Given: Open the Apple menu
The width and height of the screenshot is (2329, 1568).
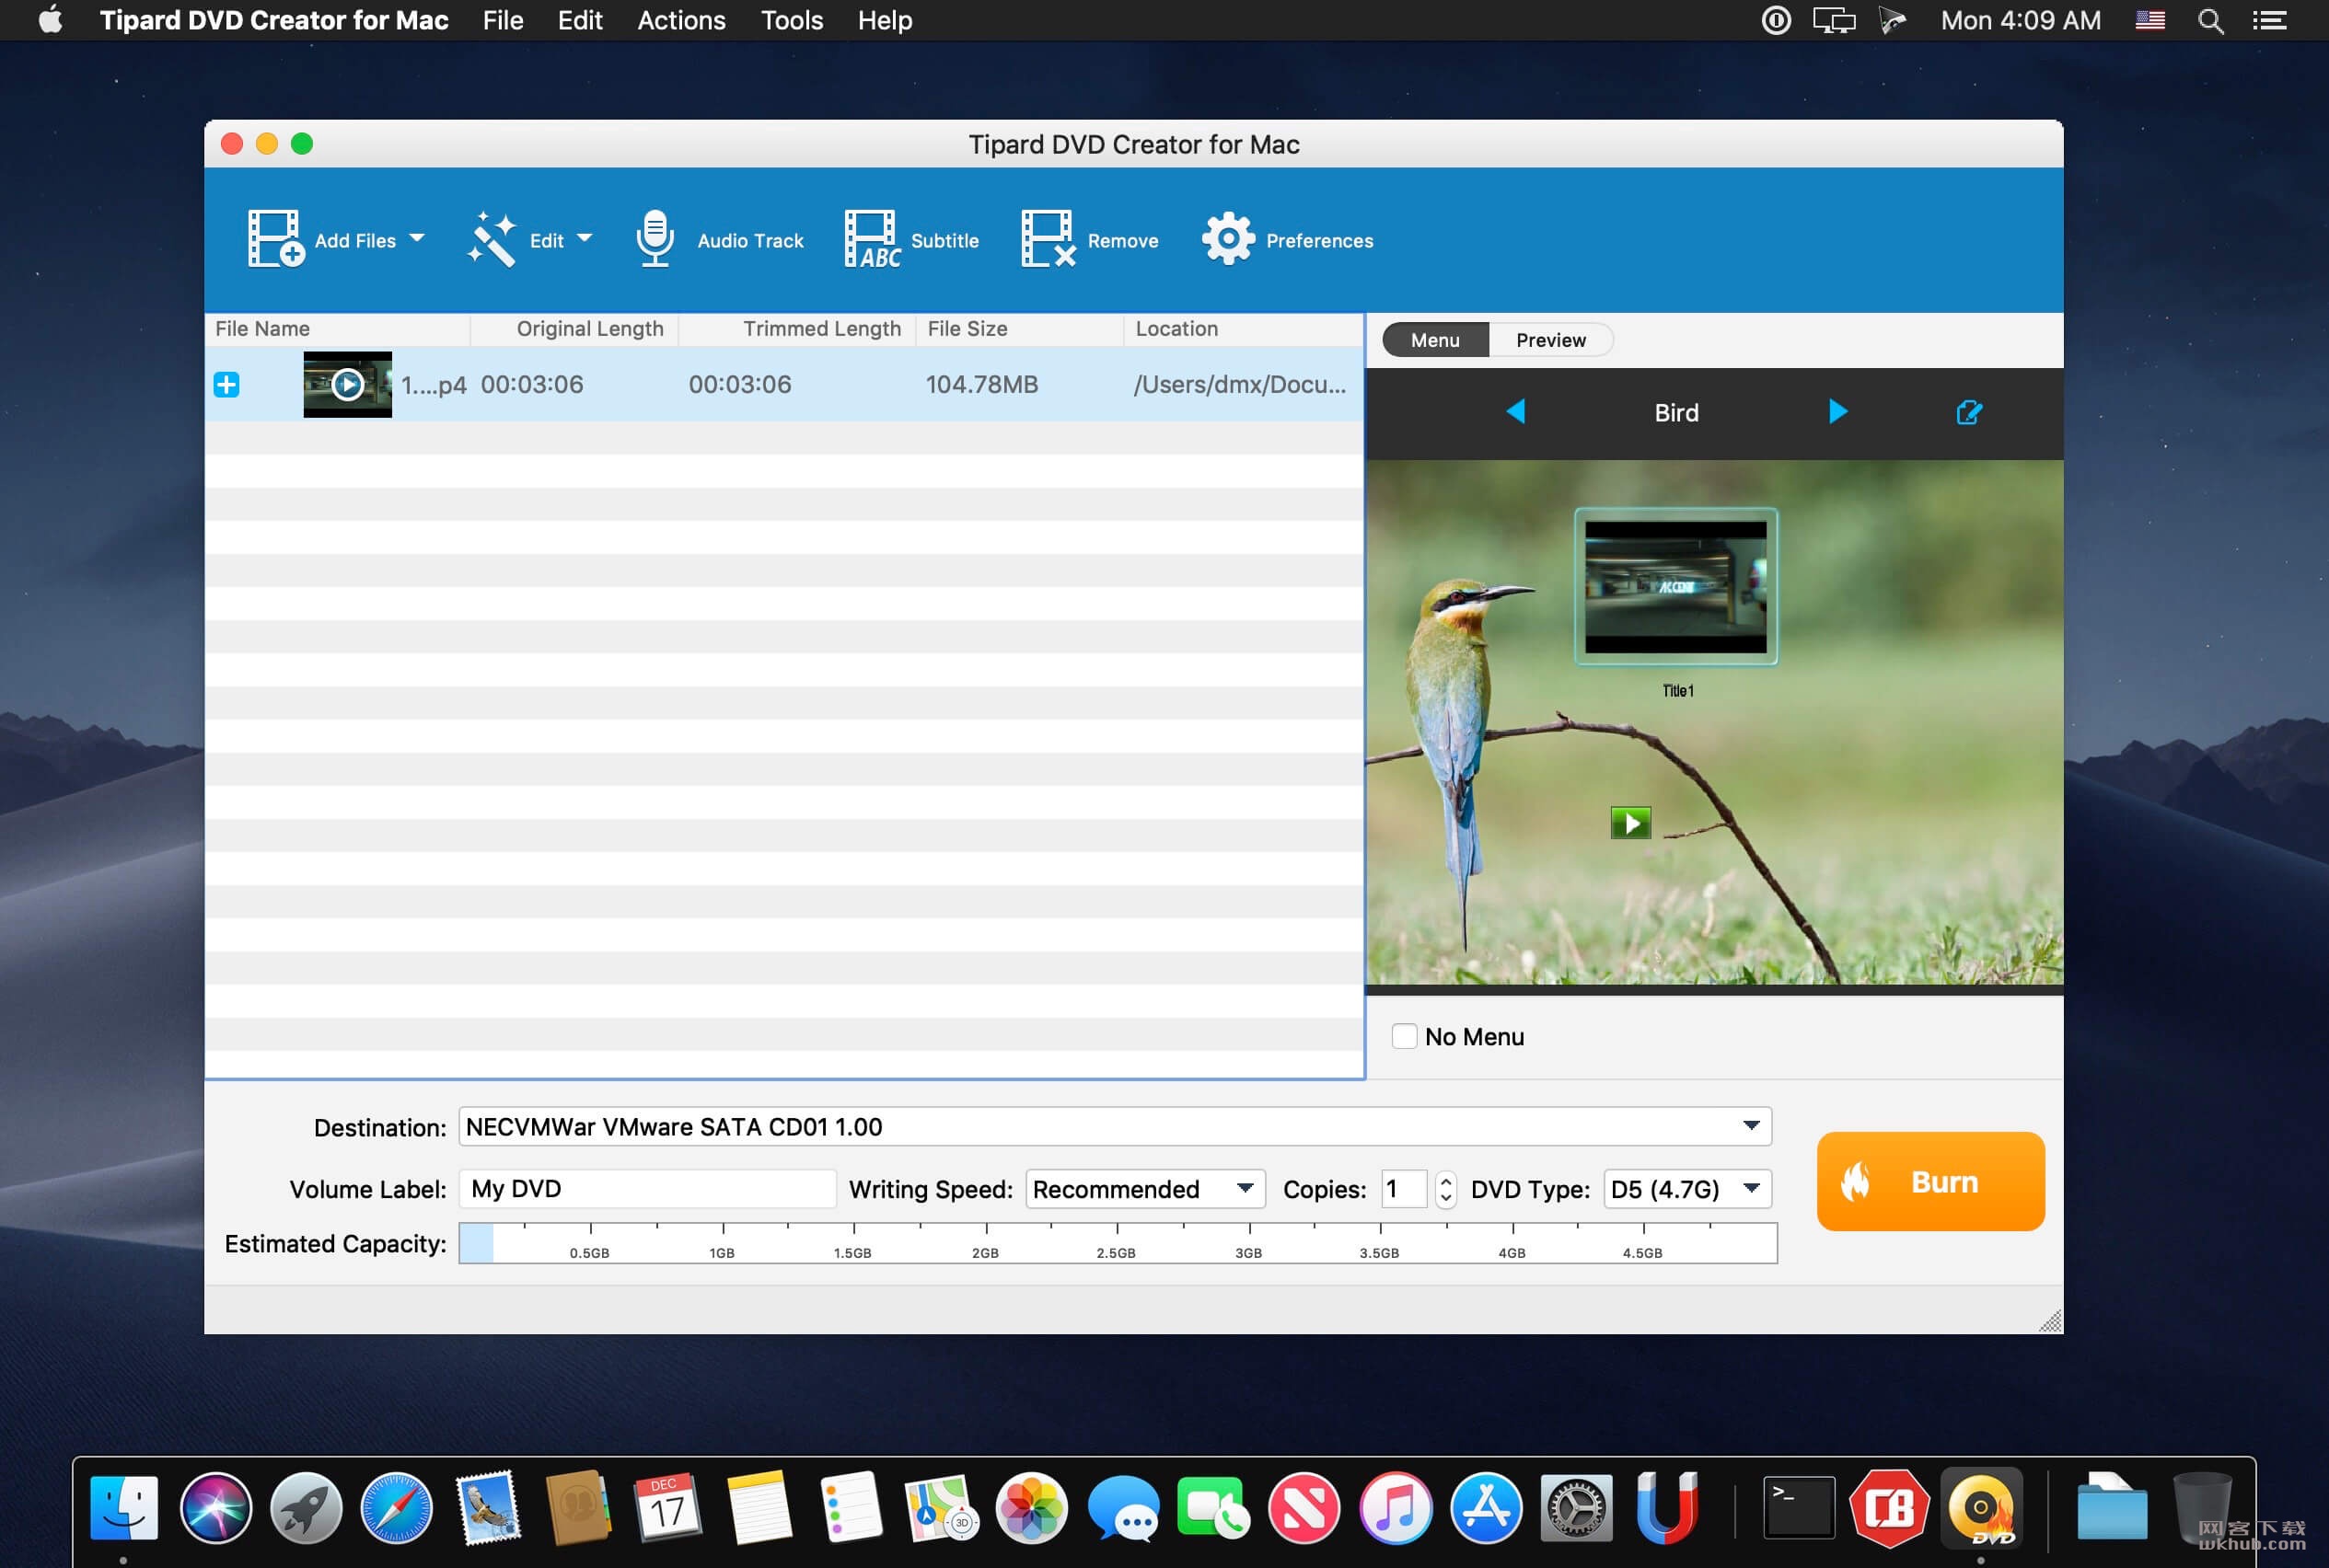Looking at the screenshot, I should tap(50, 20).
